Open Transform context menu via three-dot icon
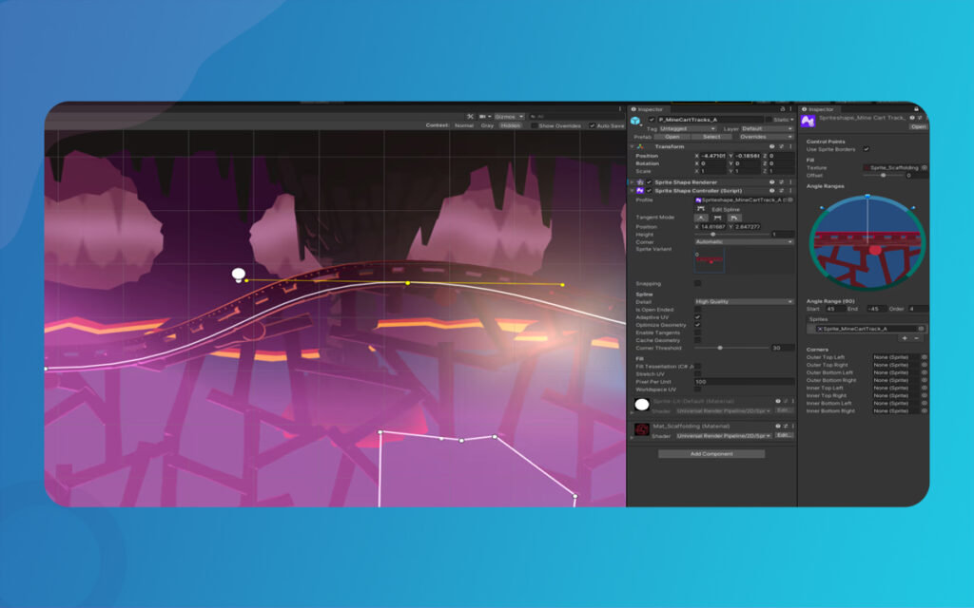This screenshot has height=608, width=974. click(x=789, y=146)
